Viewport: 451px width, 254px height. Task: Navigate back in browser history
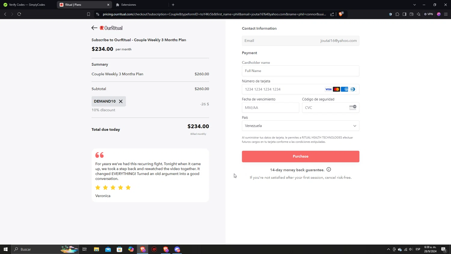(5, 14)
